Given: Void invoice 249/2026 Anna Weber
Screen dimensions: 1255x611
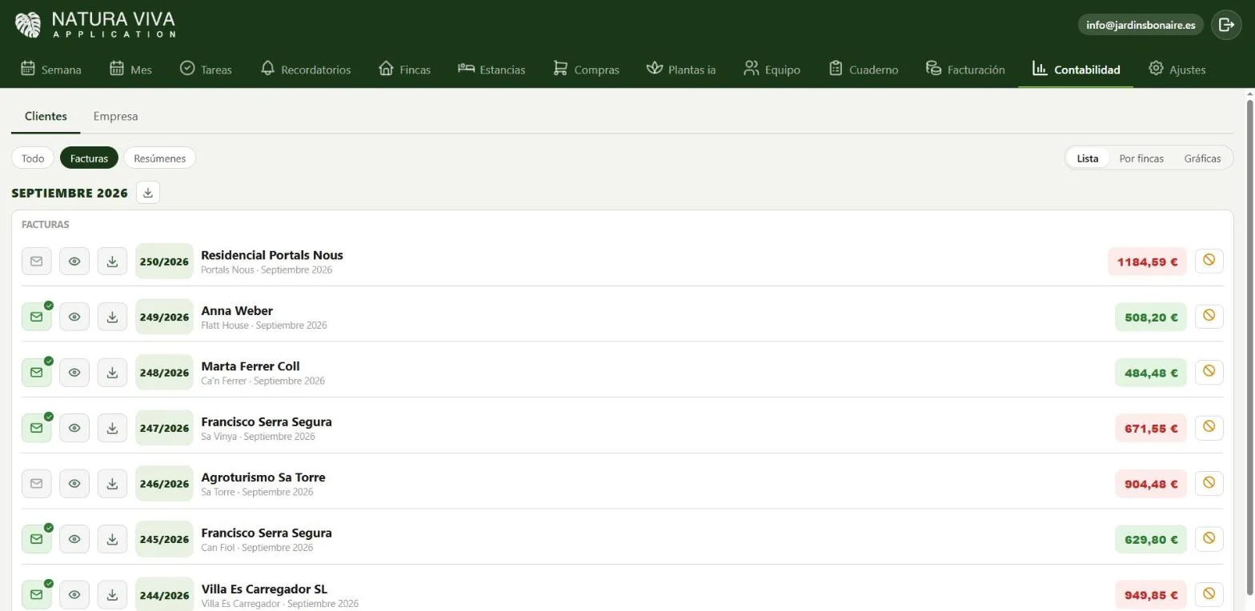Looking at the screenshot, I should (x=1209, y=316).
